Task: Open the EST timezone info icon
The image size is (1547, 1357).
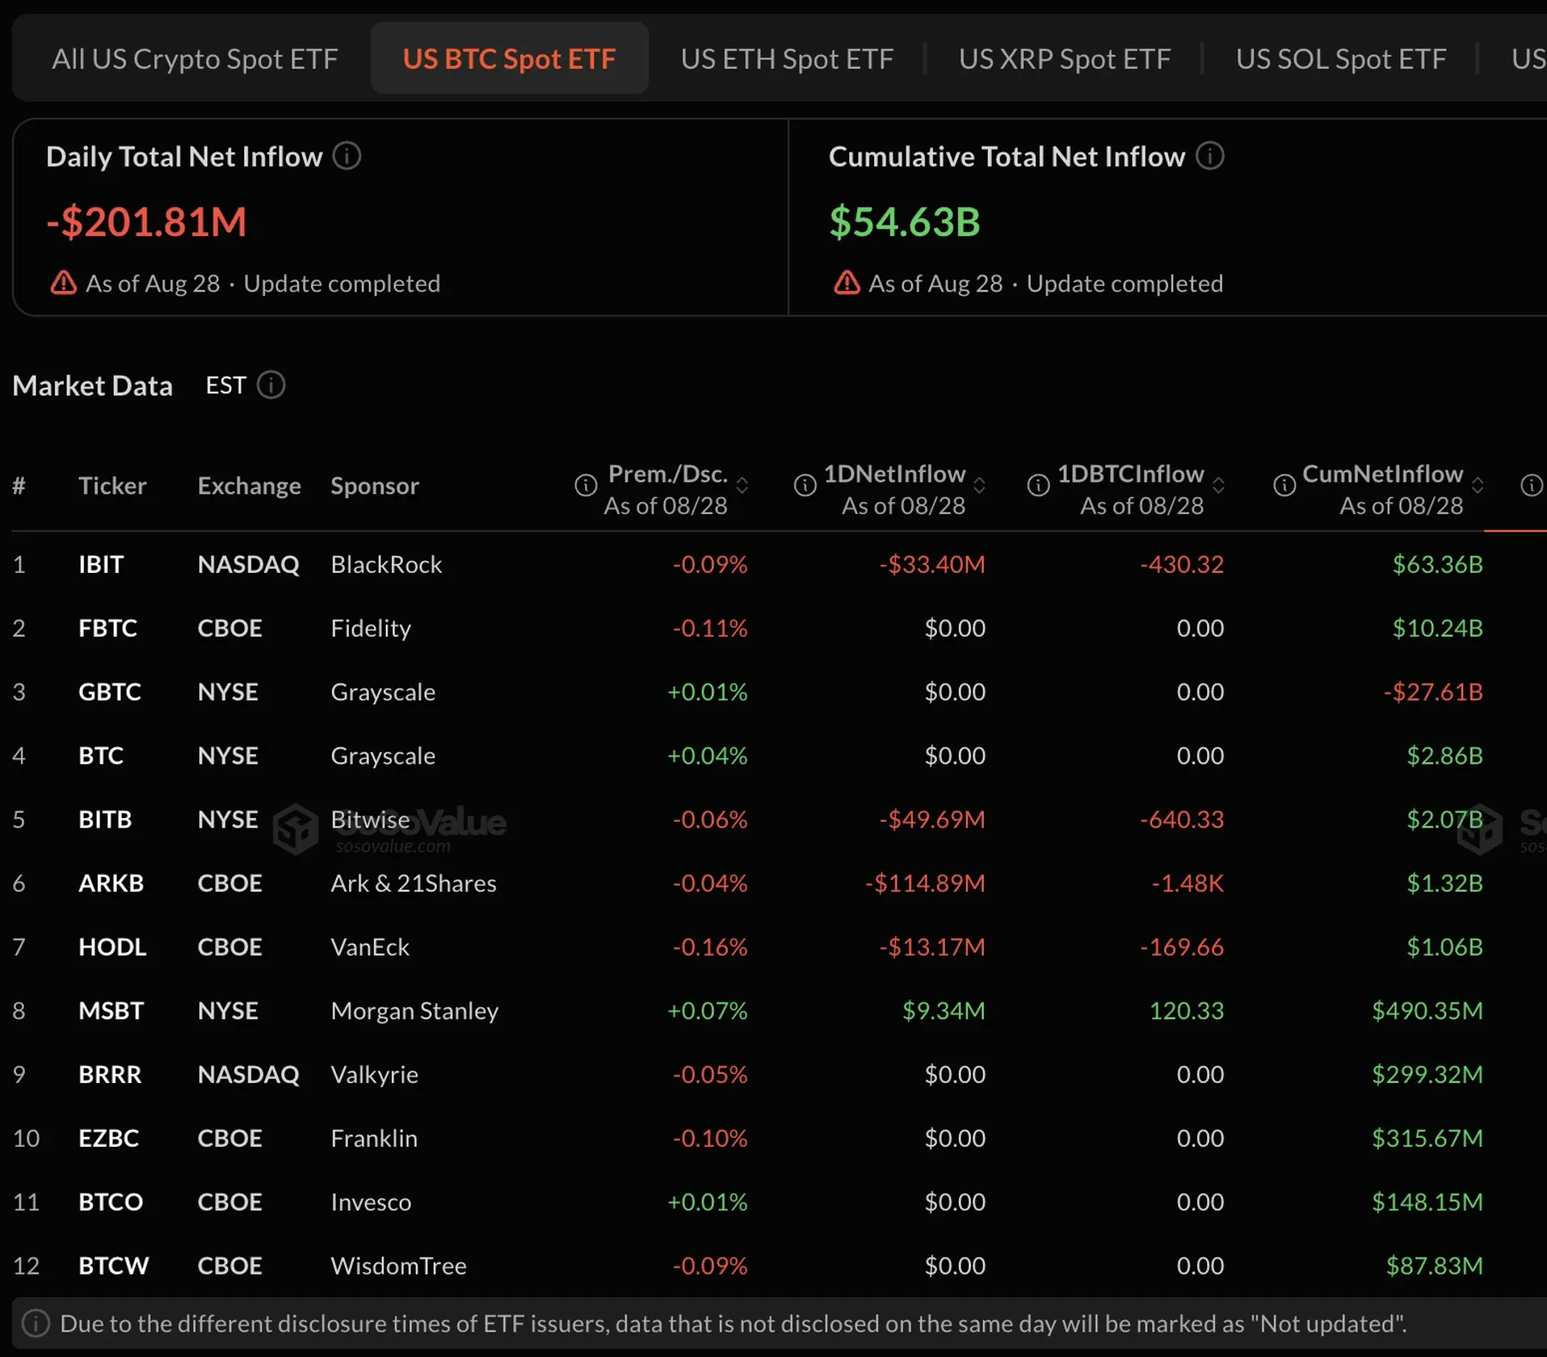Action: click(271, 385)
